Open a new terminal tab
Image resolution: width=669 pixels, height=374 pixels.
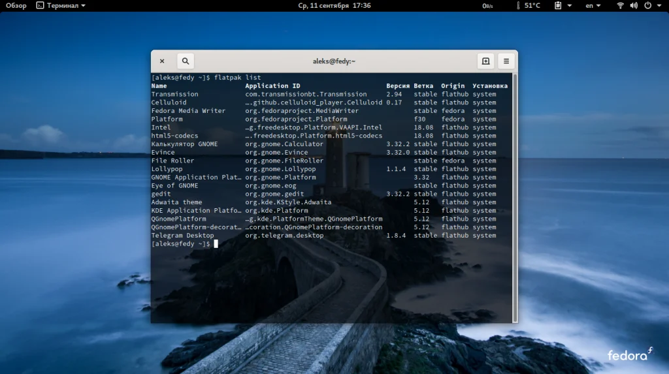tap(485, 61)
